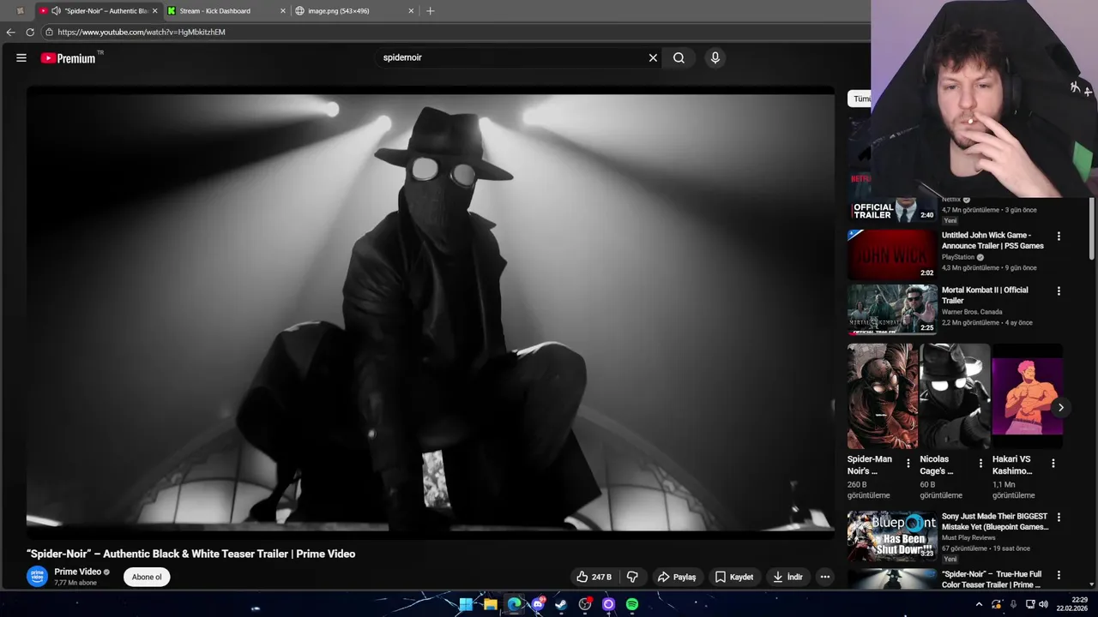Viewport: 1098px width, 617px height.
Task: Reload the page in the browser
Action: tap(30, 32)
